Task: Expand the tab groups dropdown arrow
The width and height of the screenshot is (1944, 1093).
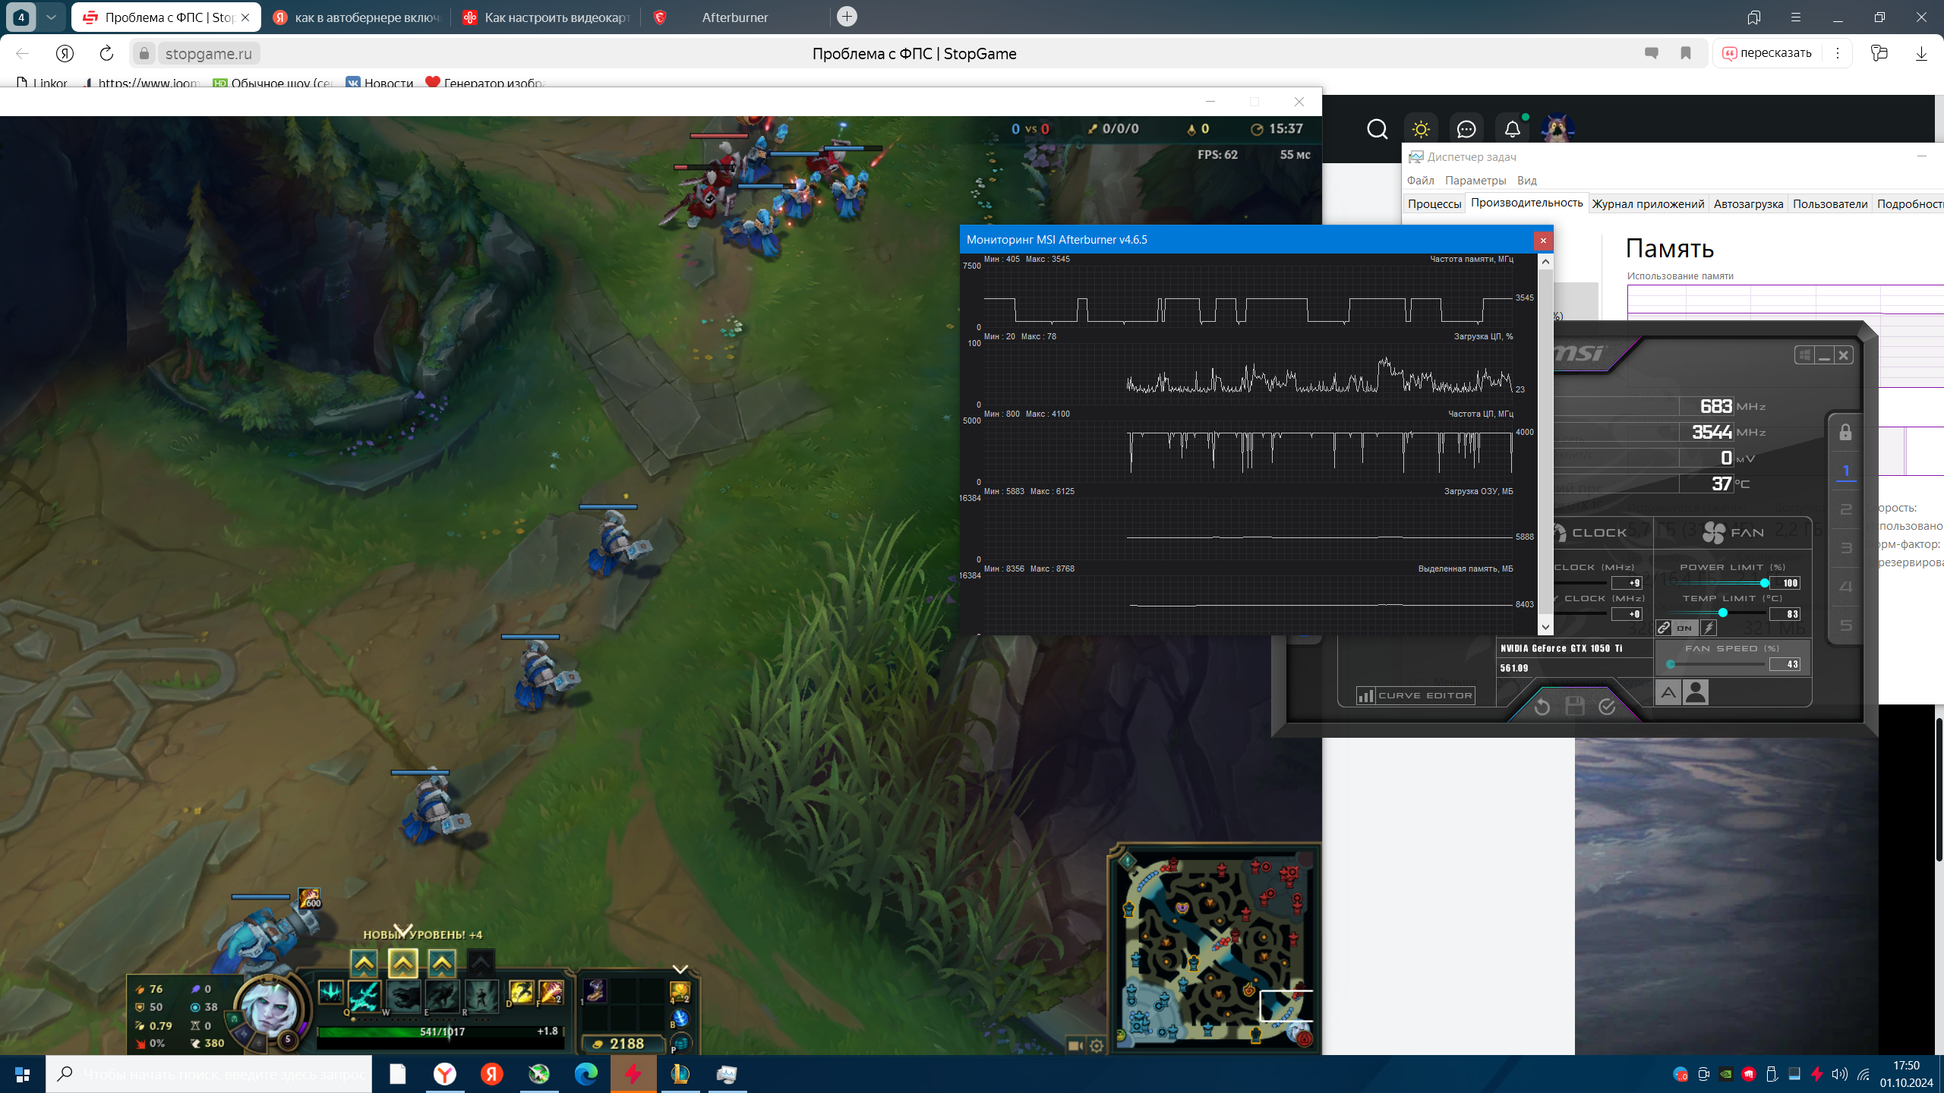Action: [x=51, y=17]
